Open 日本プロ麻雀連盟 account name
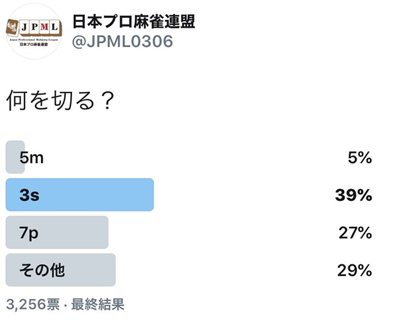The width and height of the screenshot is (397, 328). click(134, 21)
